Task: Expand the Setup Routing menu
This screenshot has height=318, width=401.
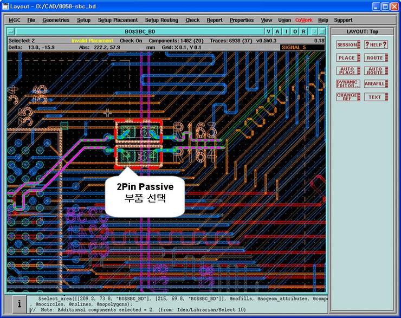Action: (x=161, y=20)
